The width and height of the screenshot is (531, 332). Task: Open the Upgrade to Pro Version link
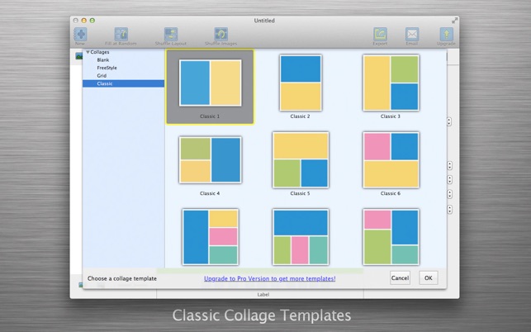(x=269, y=278)
